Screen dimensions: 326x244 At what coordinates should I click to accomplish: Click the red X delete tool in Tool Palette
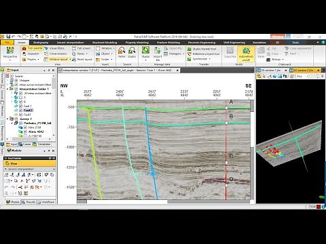pyautogui.click(x=22, y=181)
